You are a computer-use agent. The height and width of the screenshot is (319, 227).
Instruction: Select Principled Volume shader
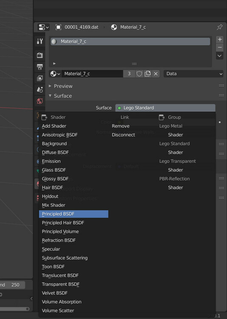[74, 231]
